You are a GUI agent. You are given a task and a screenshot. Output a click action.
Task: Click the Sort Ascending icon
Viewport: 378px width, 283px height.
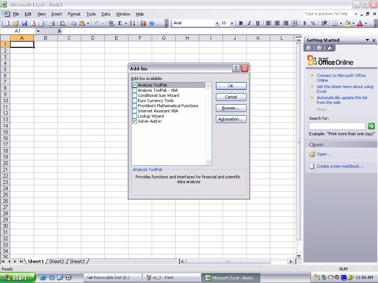click(x=133, y=23)
